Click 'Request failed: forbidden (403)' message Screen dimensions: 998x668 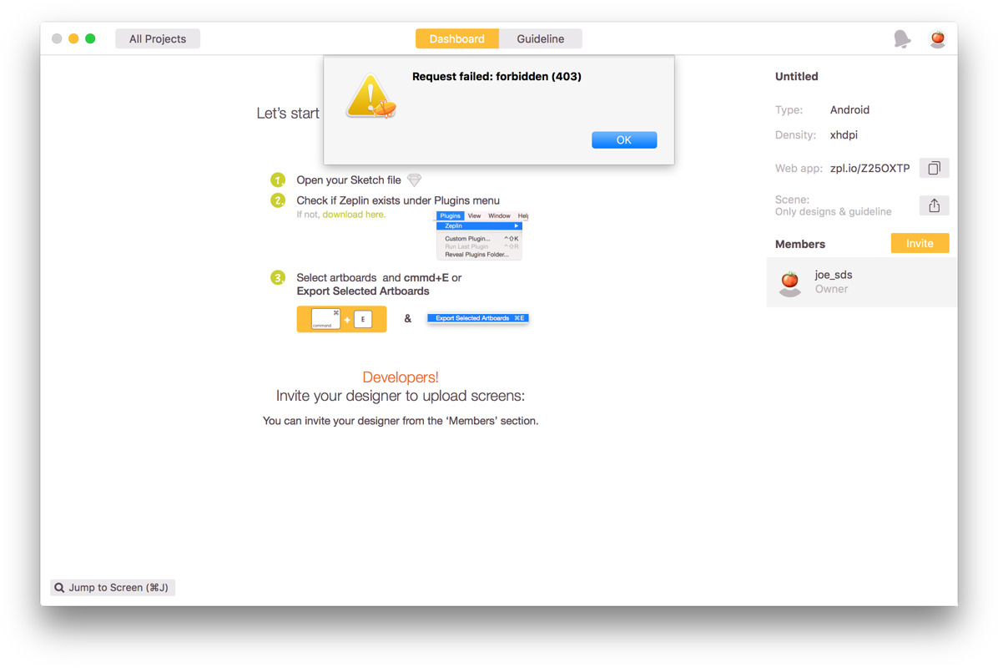(x=496, y=77)
